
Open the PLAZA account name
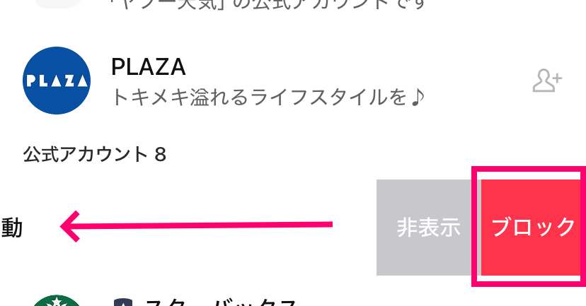coord(149,67)
